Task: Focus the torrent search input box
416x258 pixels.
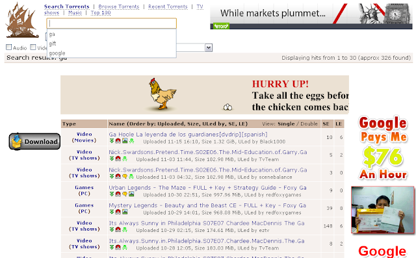Action: coord(111,23)
